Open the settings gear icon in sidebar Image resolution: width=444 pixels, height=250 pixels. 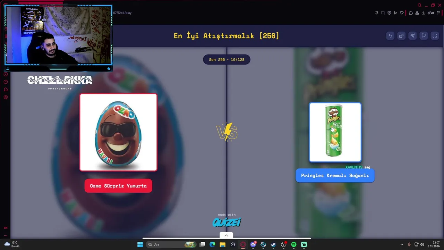tap(6, 97)
